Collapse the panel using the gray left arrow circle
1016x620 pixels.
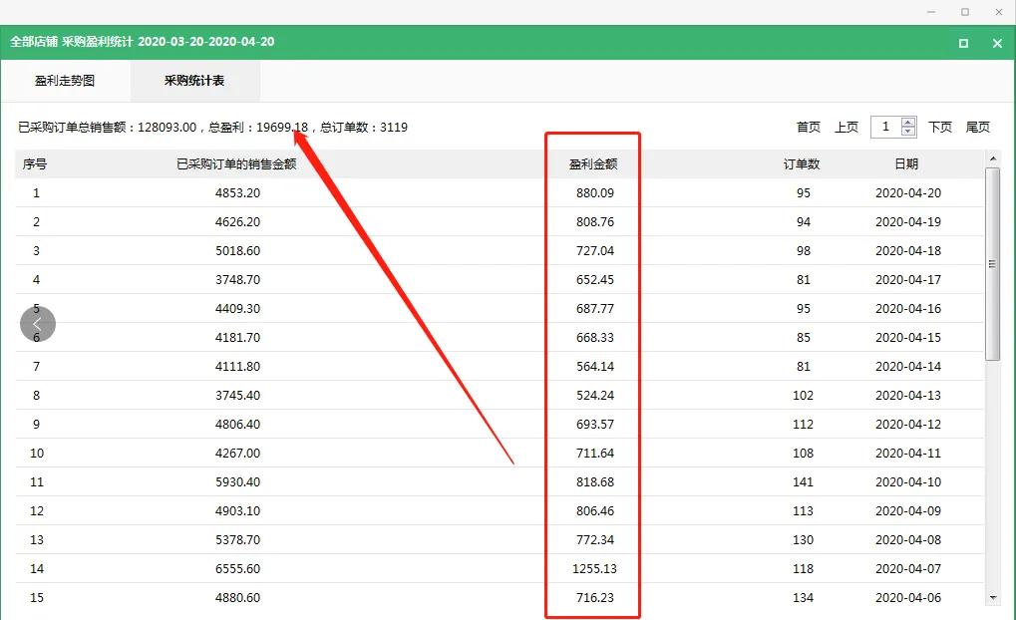coord(37,324)
